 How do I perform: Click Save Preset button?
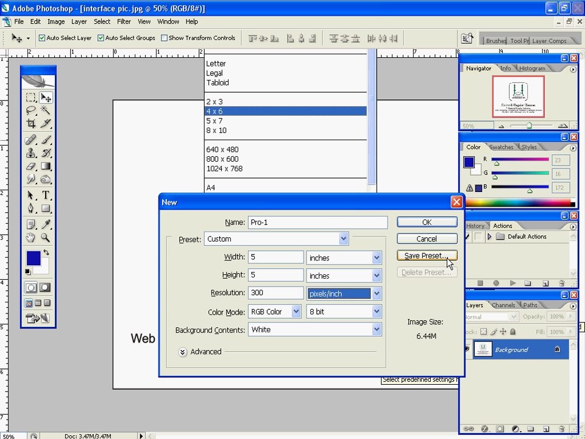click(x=427, y=255)
